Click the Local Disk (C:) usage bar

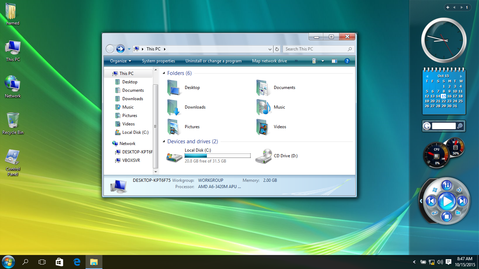pyautogui.click(x=217, y=156)
